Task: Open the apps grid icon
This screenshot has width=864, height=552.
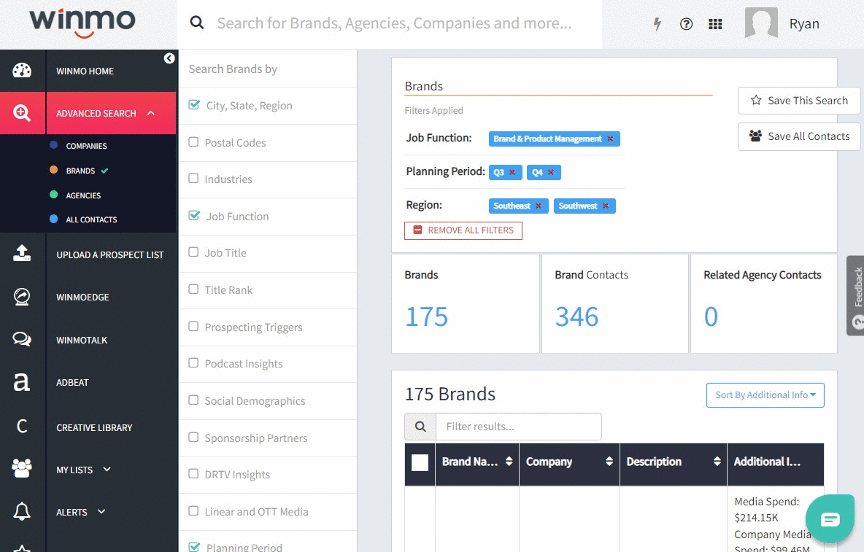Action: [x=715, y=23]
